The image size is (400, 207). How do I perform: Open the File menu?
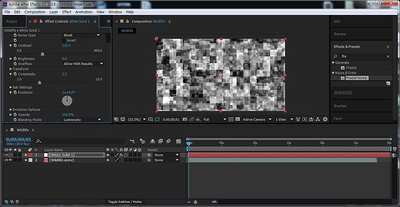pos(7,12)
